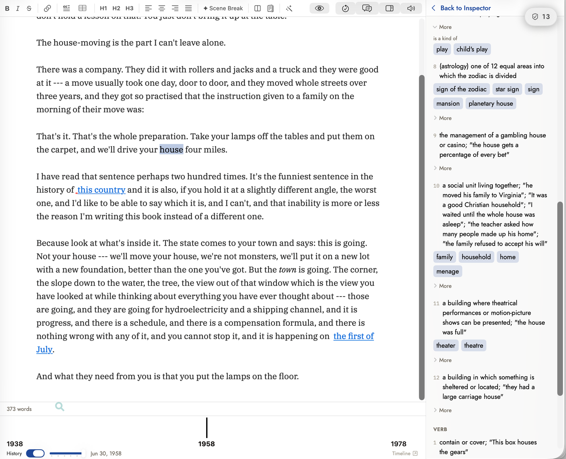Insert a block quote

[67, 8]
